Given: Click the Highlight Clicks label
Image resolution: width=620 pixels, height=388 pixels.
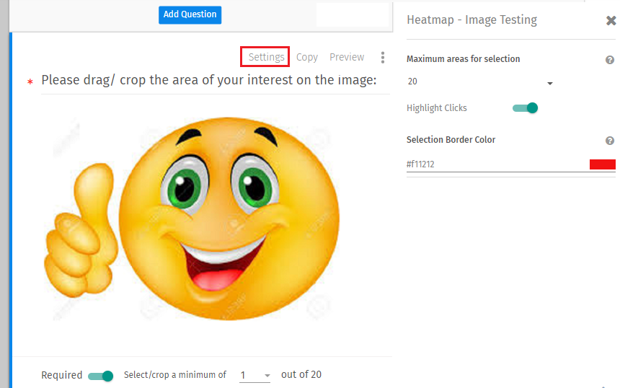Looking at the screenshot, I should pyautogui.click(x=437, y=108).
